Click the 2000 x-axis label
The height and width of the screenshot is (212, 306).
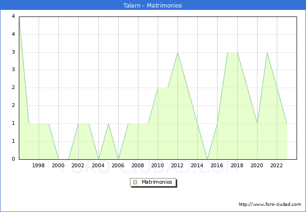tap(58, 165)
